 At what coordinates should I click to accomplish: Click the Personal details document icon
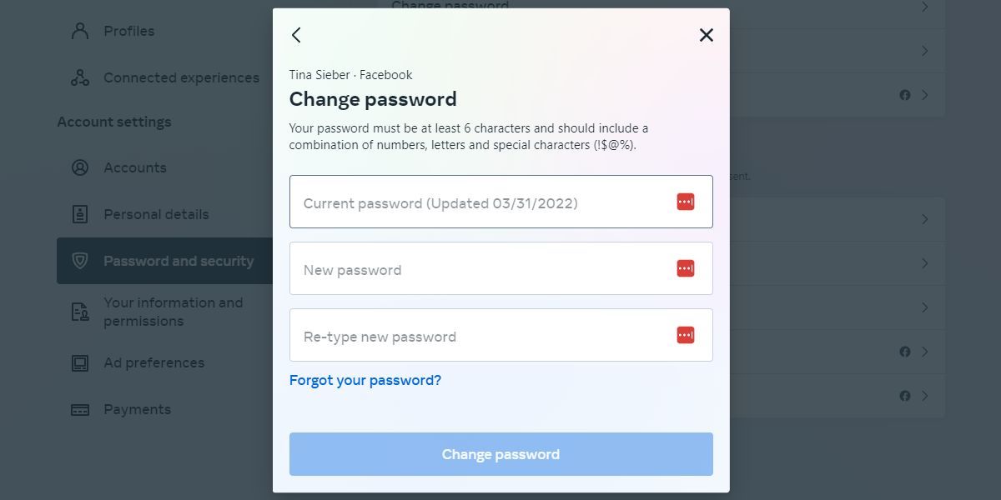tap(79, 214)
